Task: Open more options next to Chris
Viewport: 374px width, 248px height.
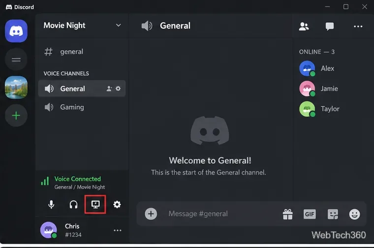Action: tap(117, 230)
